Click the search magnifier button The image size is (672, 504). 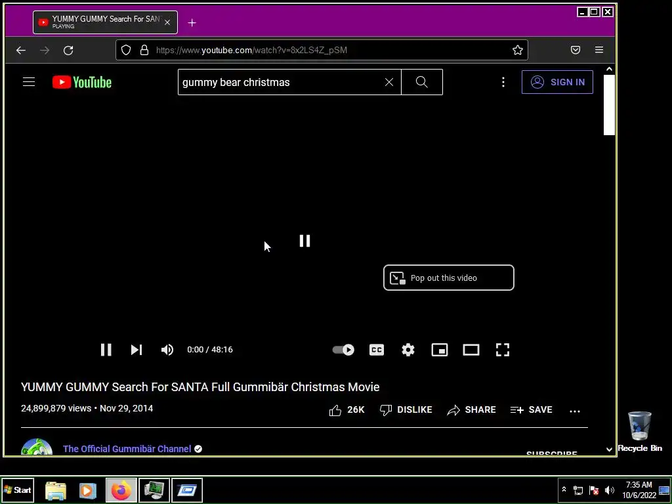tap(422, 82)
